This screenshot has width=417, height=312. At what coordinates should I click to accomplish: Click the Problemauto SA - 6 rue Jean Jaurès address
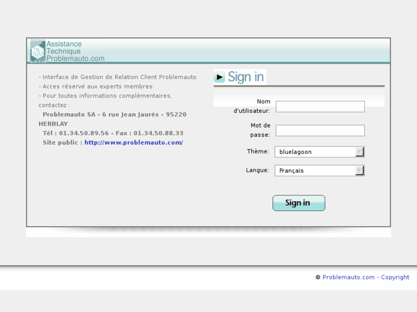pos(112,119)
